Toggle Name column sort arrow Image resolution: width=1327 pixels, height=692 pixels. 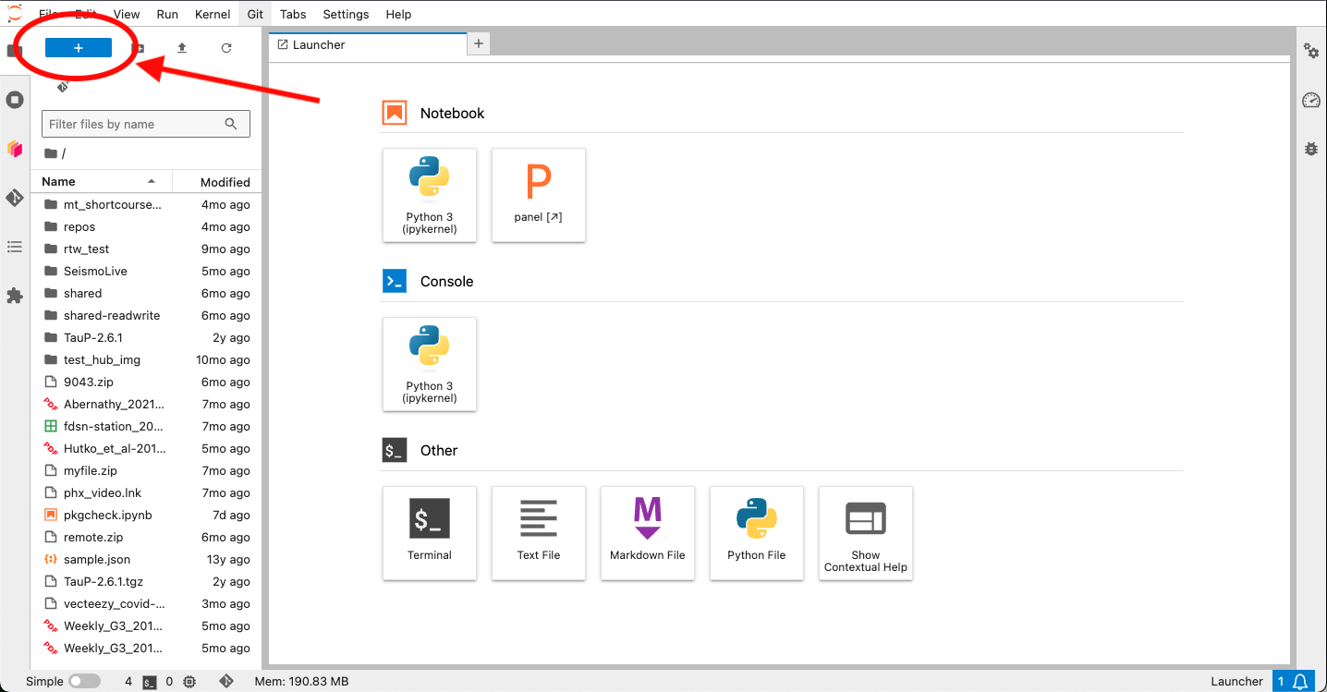pos(152,182)
